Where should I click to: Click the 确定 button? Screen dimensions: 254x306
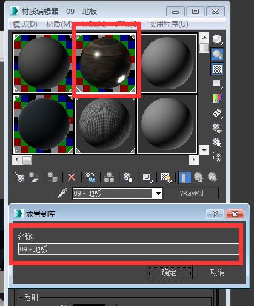[170, 273]
